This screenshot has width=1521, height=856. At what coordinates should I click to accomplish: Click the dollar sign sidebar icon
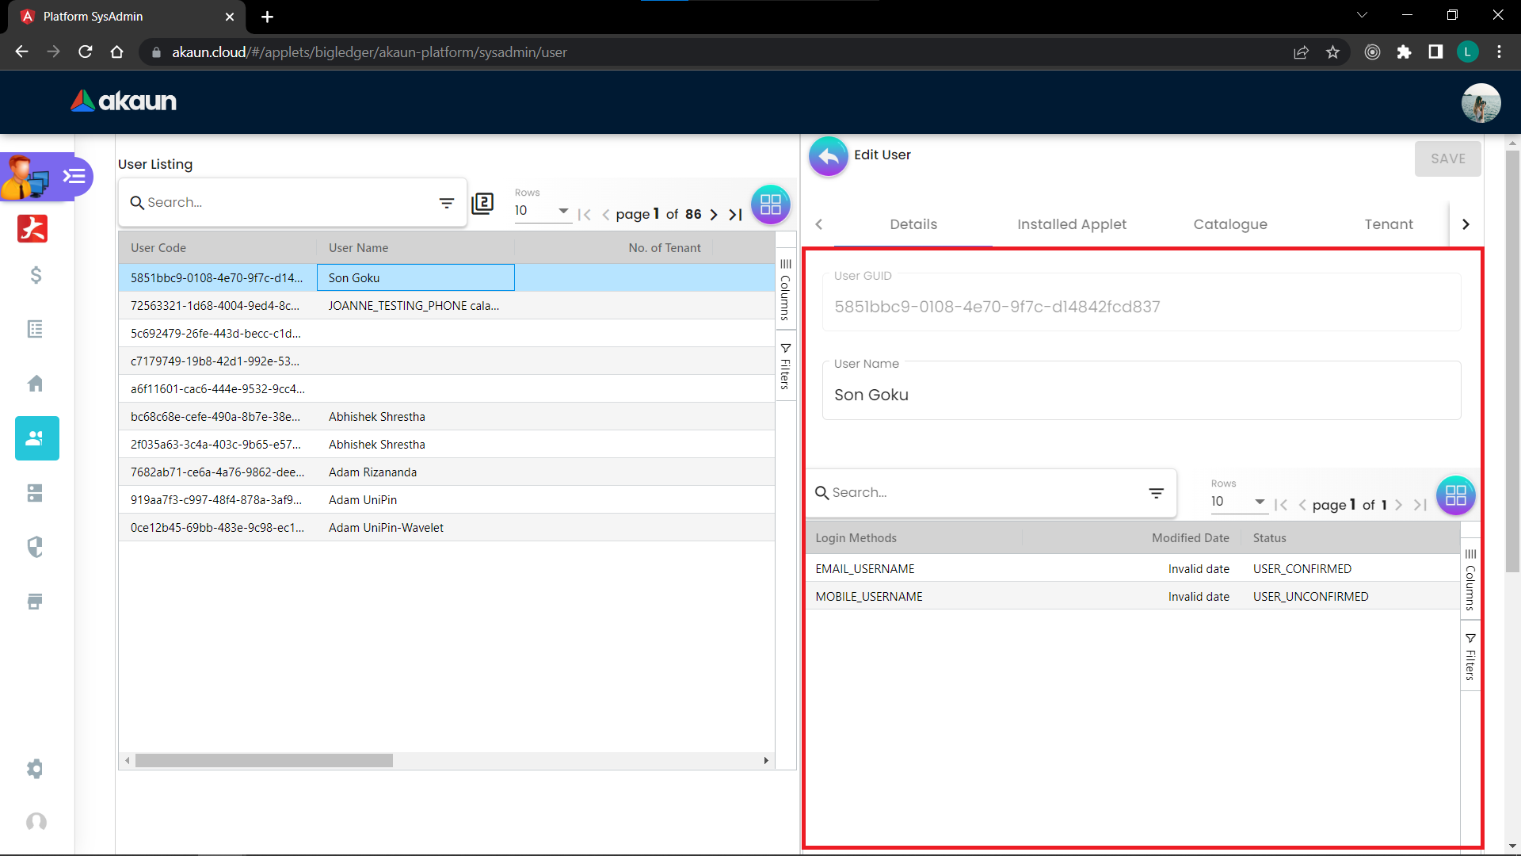point(36,275)
